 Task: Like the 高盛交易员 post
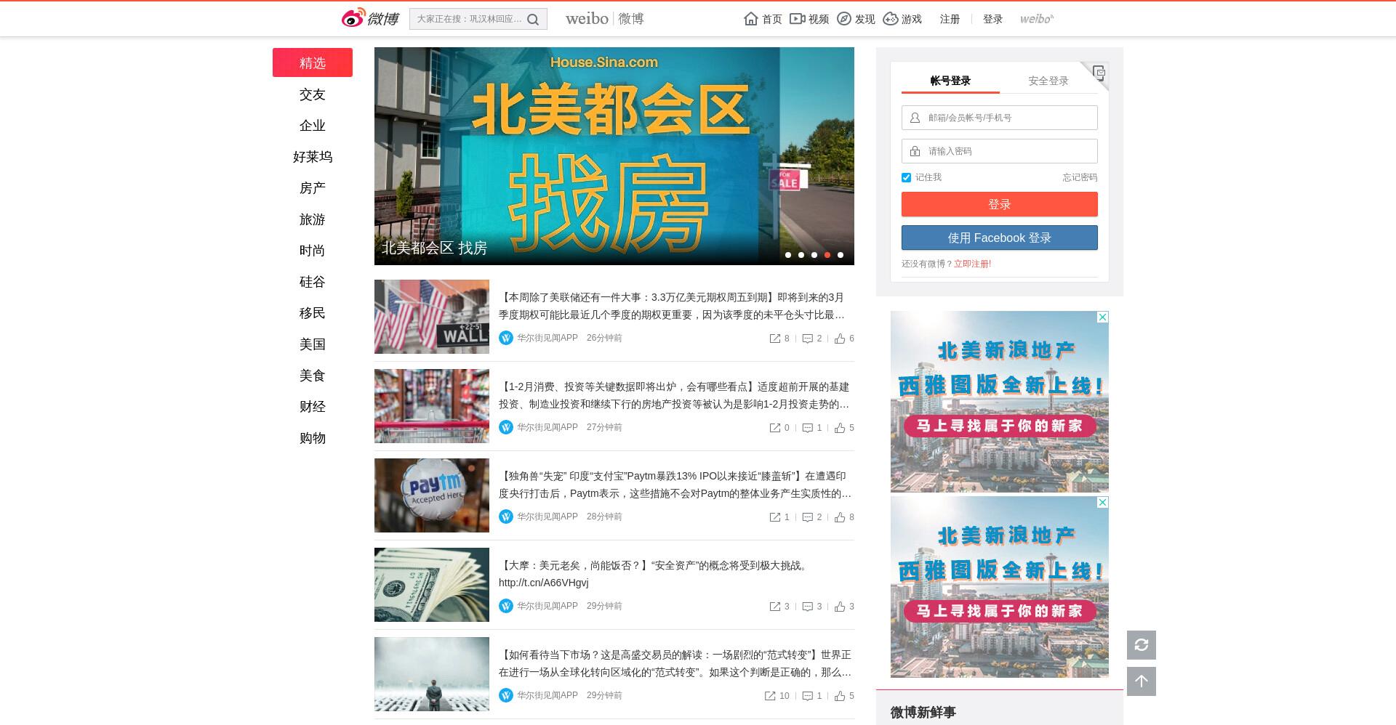(844, 696)
